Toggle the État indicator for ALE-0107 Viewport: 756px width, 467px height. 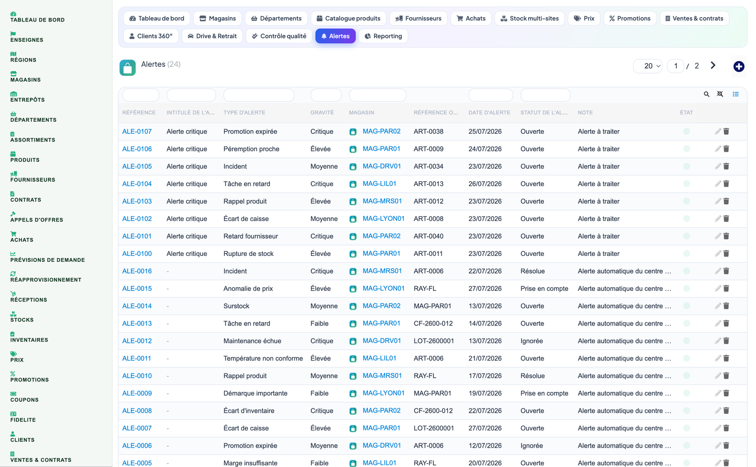(686, 132)
